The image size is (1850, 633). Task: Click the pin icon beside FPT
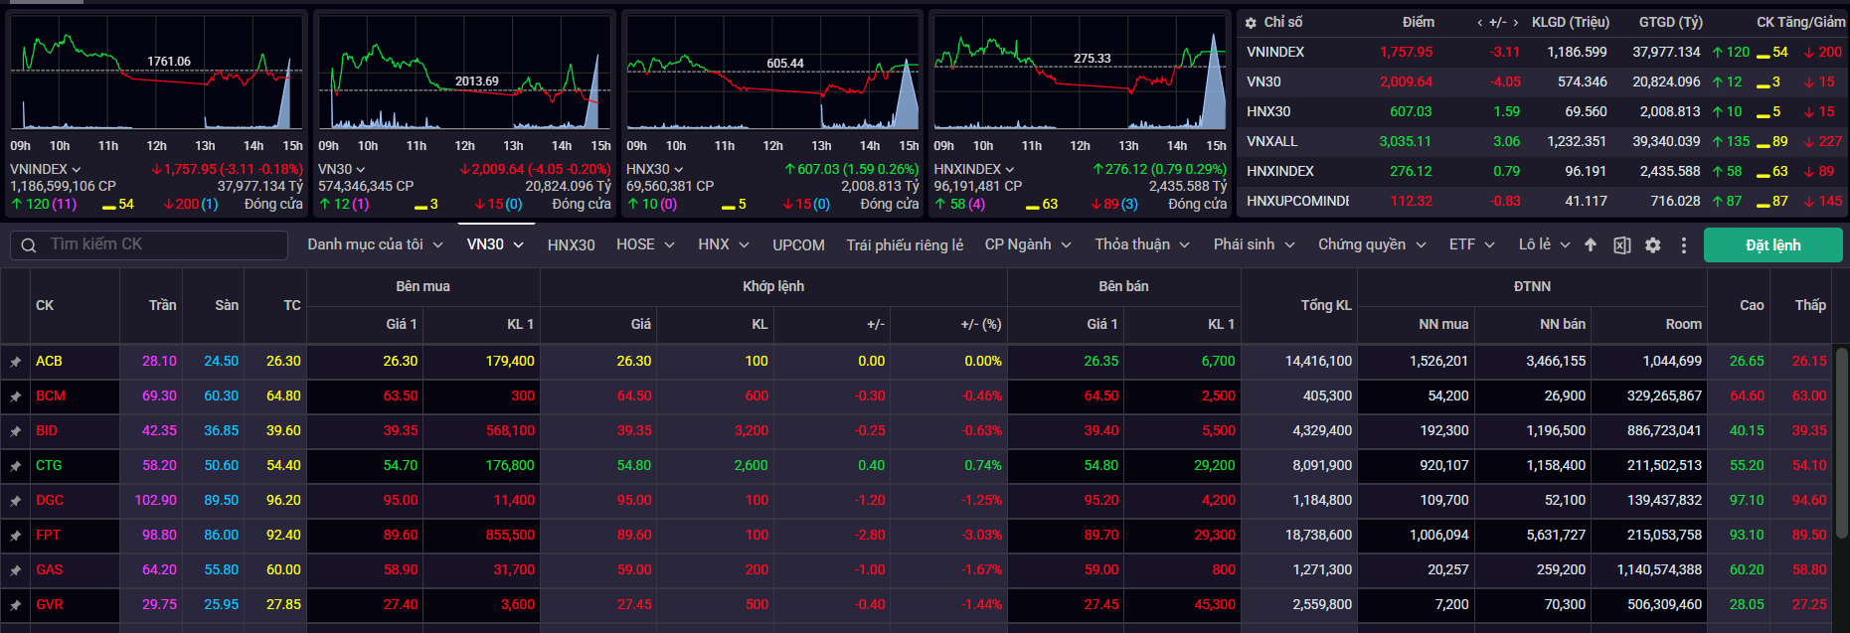15,536
